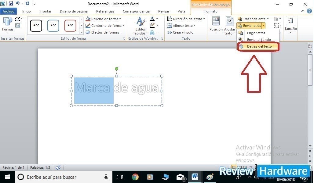The height and width of the screenshot is (183, 314).
Task: Minimize the ribbon with the caret icon
Action: coord(303,11)
